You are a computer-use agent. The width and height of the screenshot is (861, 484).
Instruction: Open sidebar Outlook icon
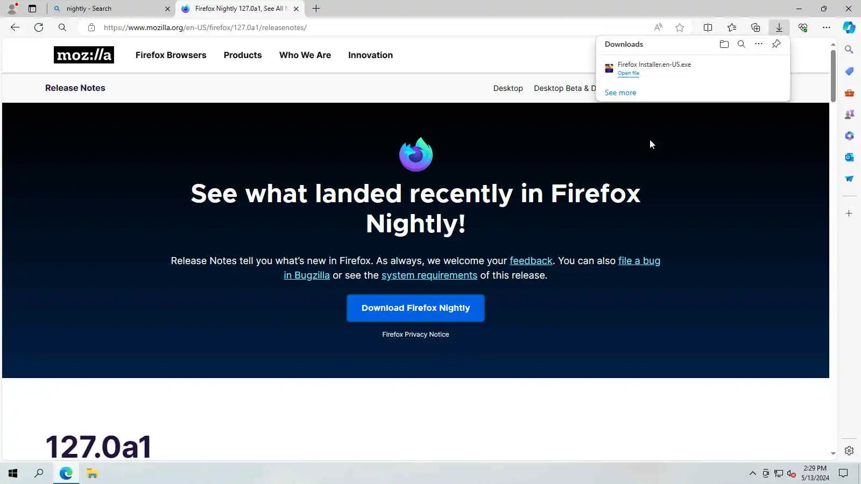pos(849,157)
